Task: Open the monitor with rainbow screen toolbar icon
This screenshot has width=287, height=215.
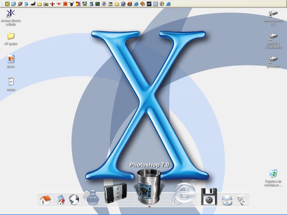Action: click(x=110, y=4)
